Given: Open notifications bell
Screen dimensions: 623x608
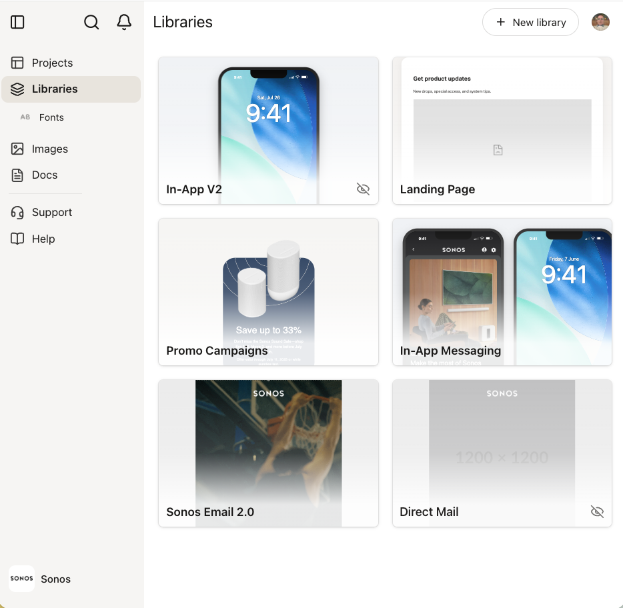Looking at the screenshot, I should tap(124, 22).
